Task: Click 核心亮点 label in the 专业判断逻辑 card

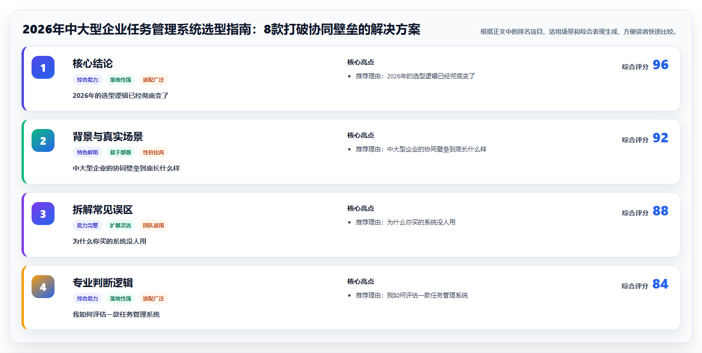Action: (361, 281)
